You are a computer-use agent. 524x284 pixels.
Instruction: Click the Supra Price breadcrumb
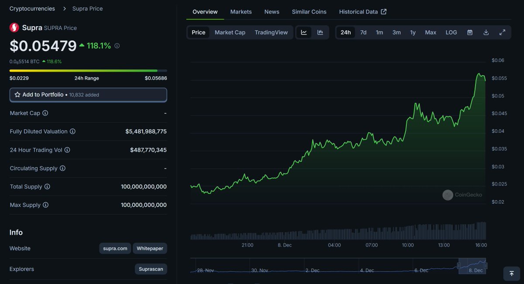(x=88, y=9)
